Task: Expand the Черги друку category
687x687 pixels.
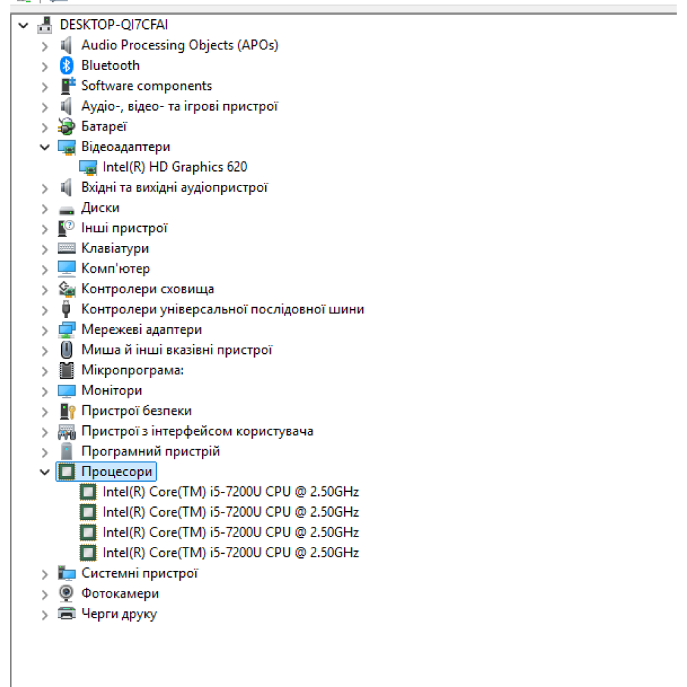Action: 45,614
